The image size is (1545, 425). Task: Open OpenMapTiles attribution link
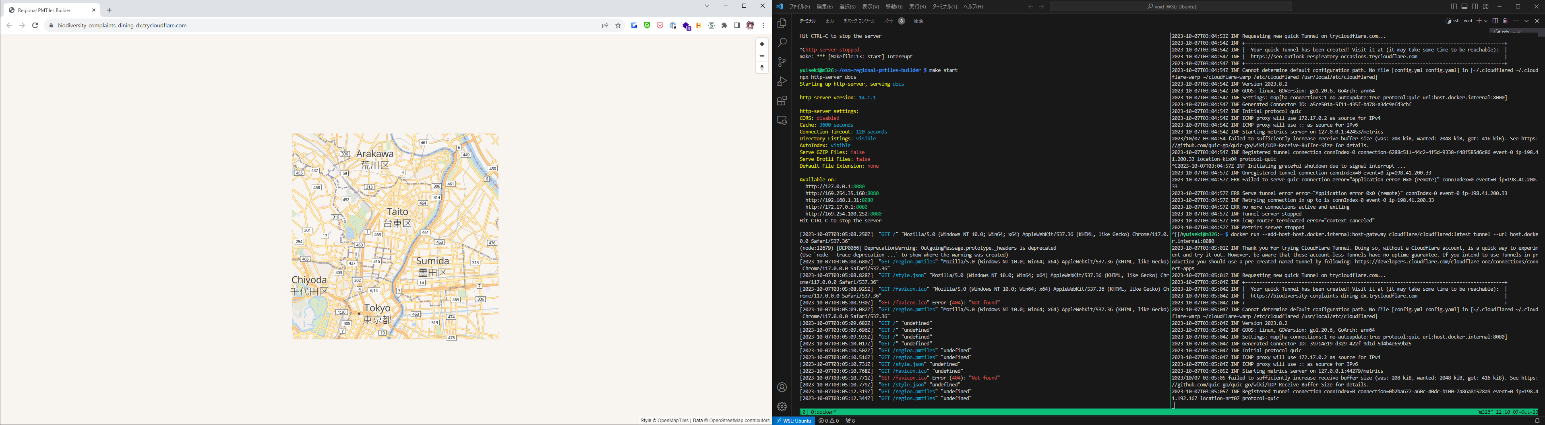673,420
